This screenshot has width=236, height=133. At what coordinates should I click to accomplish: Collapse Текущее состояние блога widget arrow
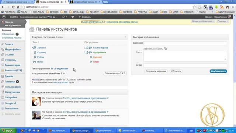[126, 37]
